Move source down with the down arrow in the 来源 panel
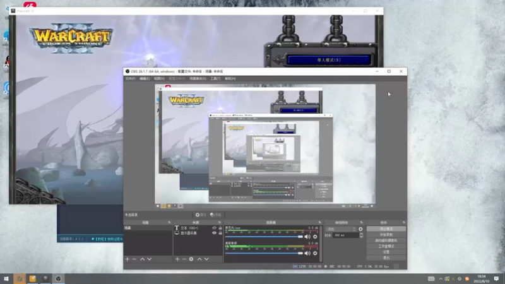This screenshot has width=505, height=284. (x=207, y=259)
